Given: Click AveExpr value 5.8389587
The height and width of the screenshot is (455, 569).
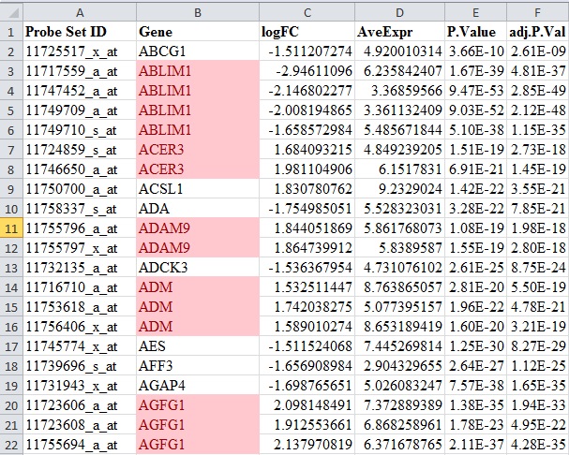Looking at the screenshot, I should 399,248.
